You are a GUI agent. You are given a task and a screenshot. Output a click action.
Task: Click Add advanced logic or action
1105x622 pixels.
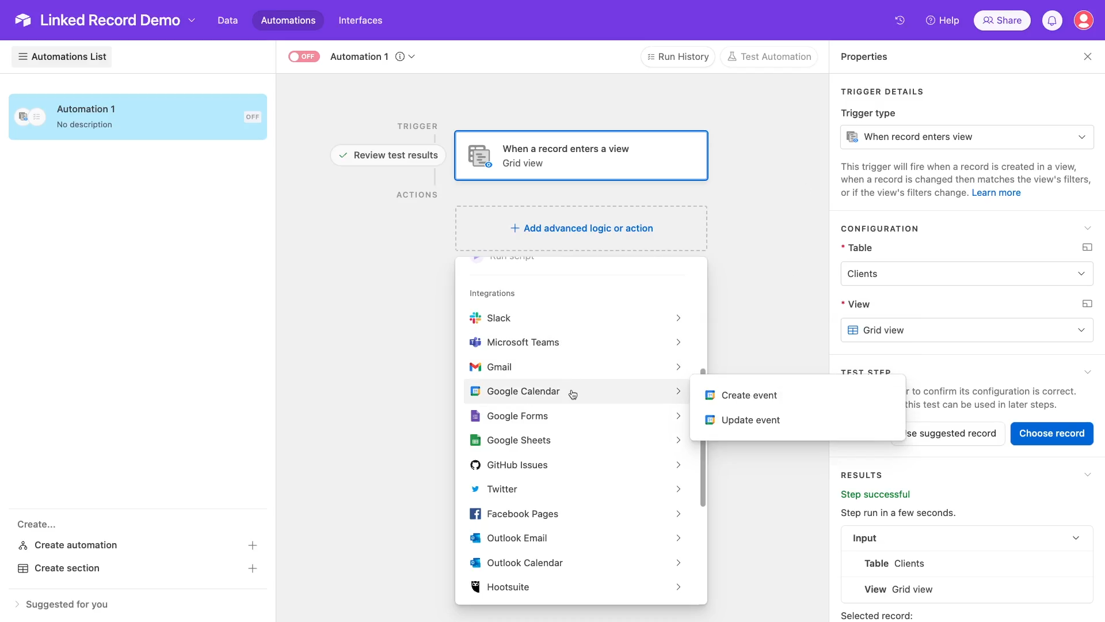[581, 228]
